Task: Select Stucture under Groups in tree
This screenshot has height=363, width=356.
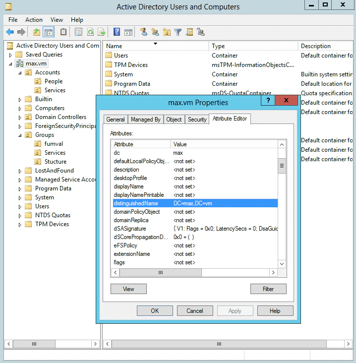Action: pyautogui.click(x=56, y=162)
